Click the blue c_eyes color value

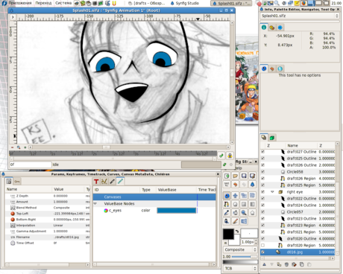[176, 211]
